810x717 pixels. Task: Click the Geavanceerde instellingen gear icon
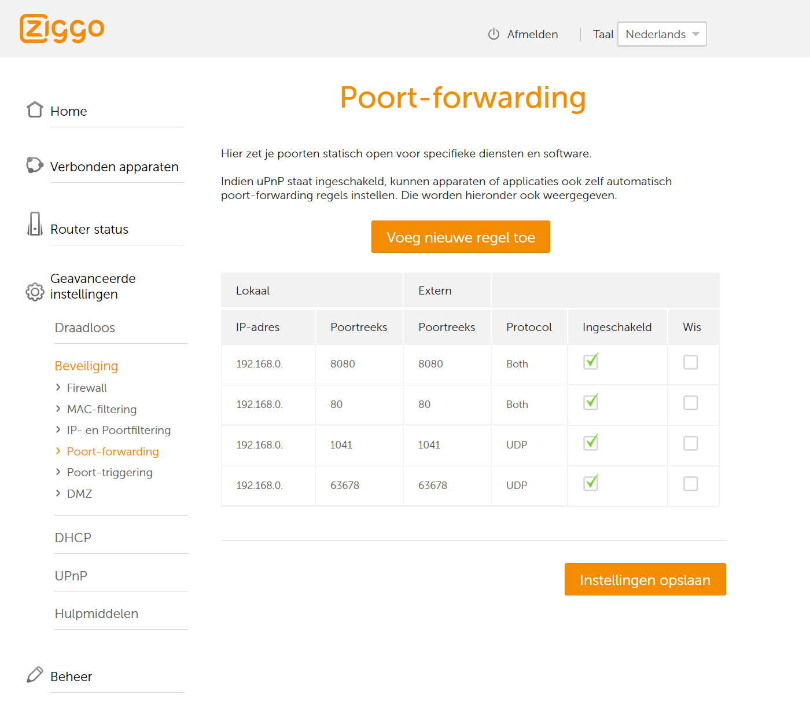click(35, 292)
